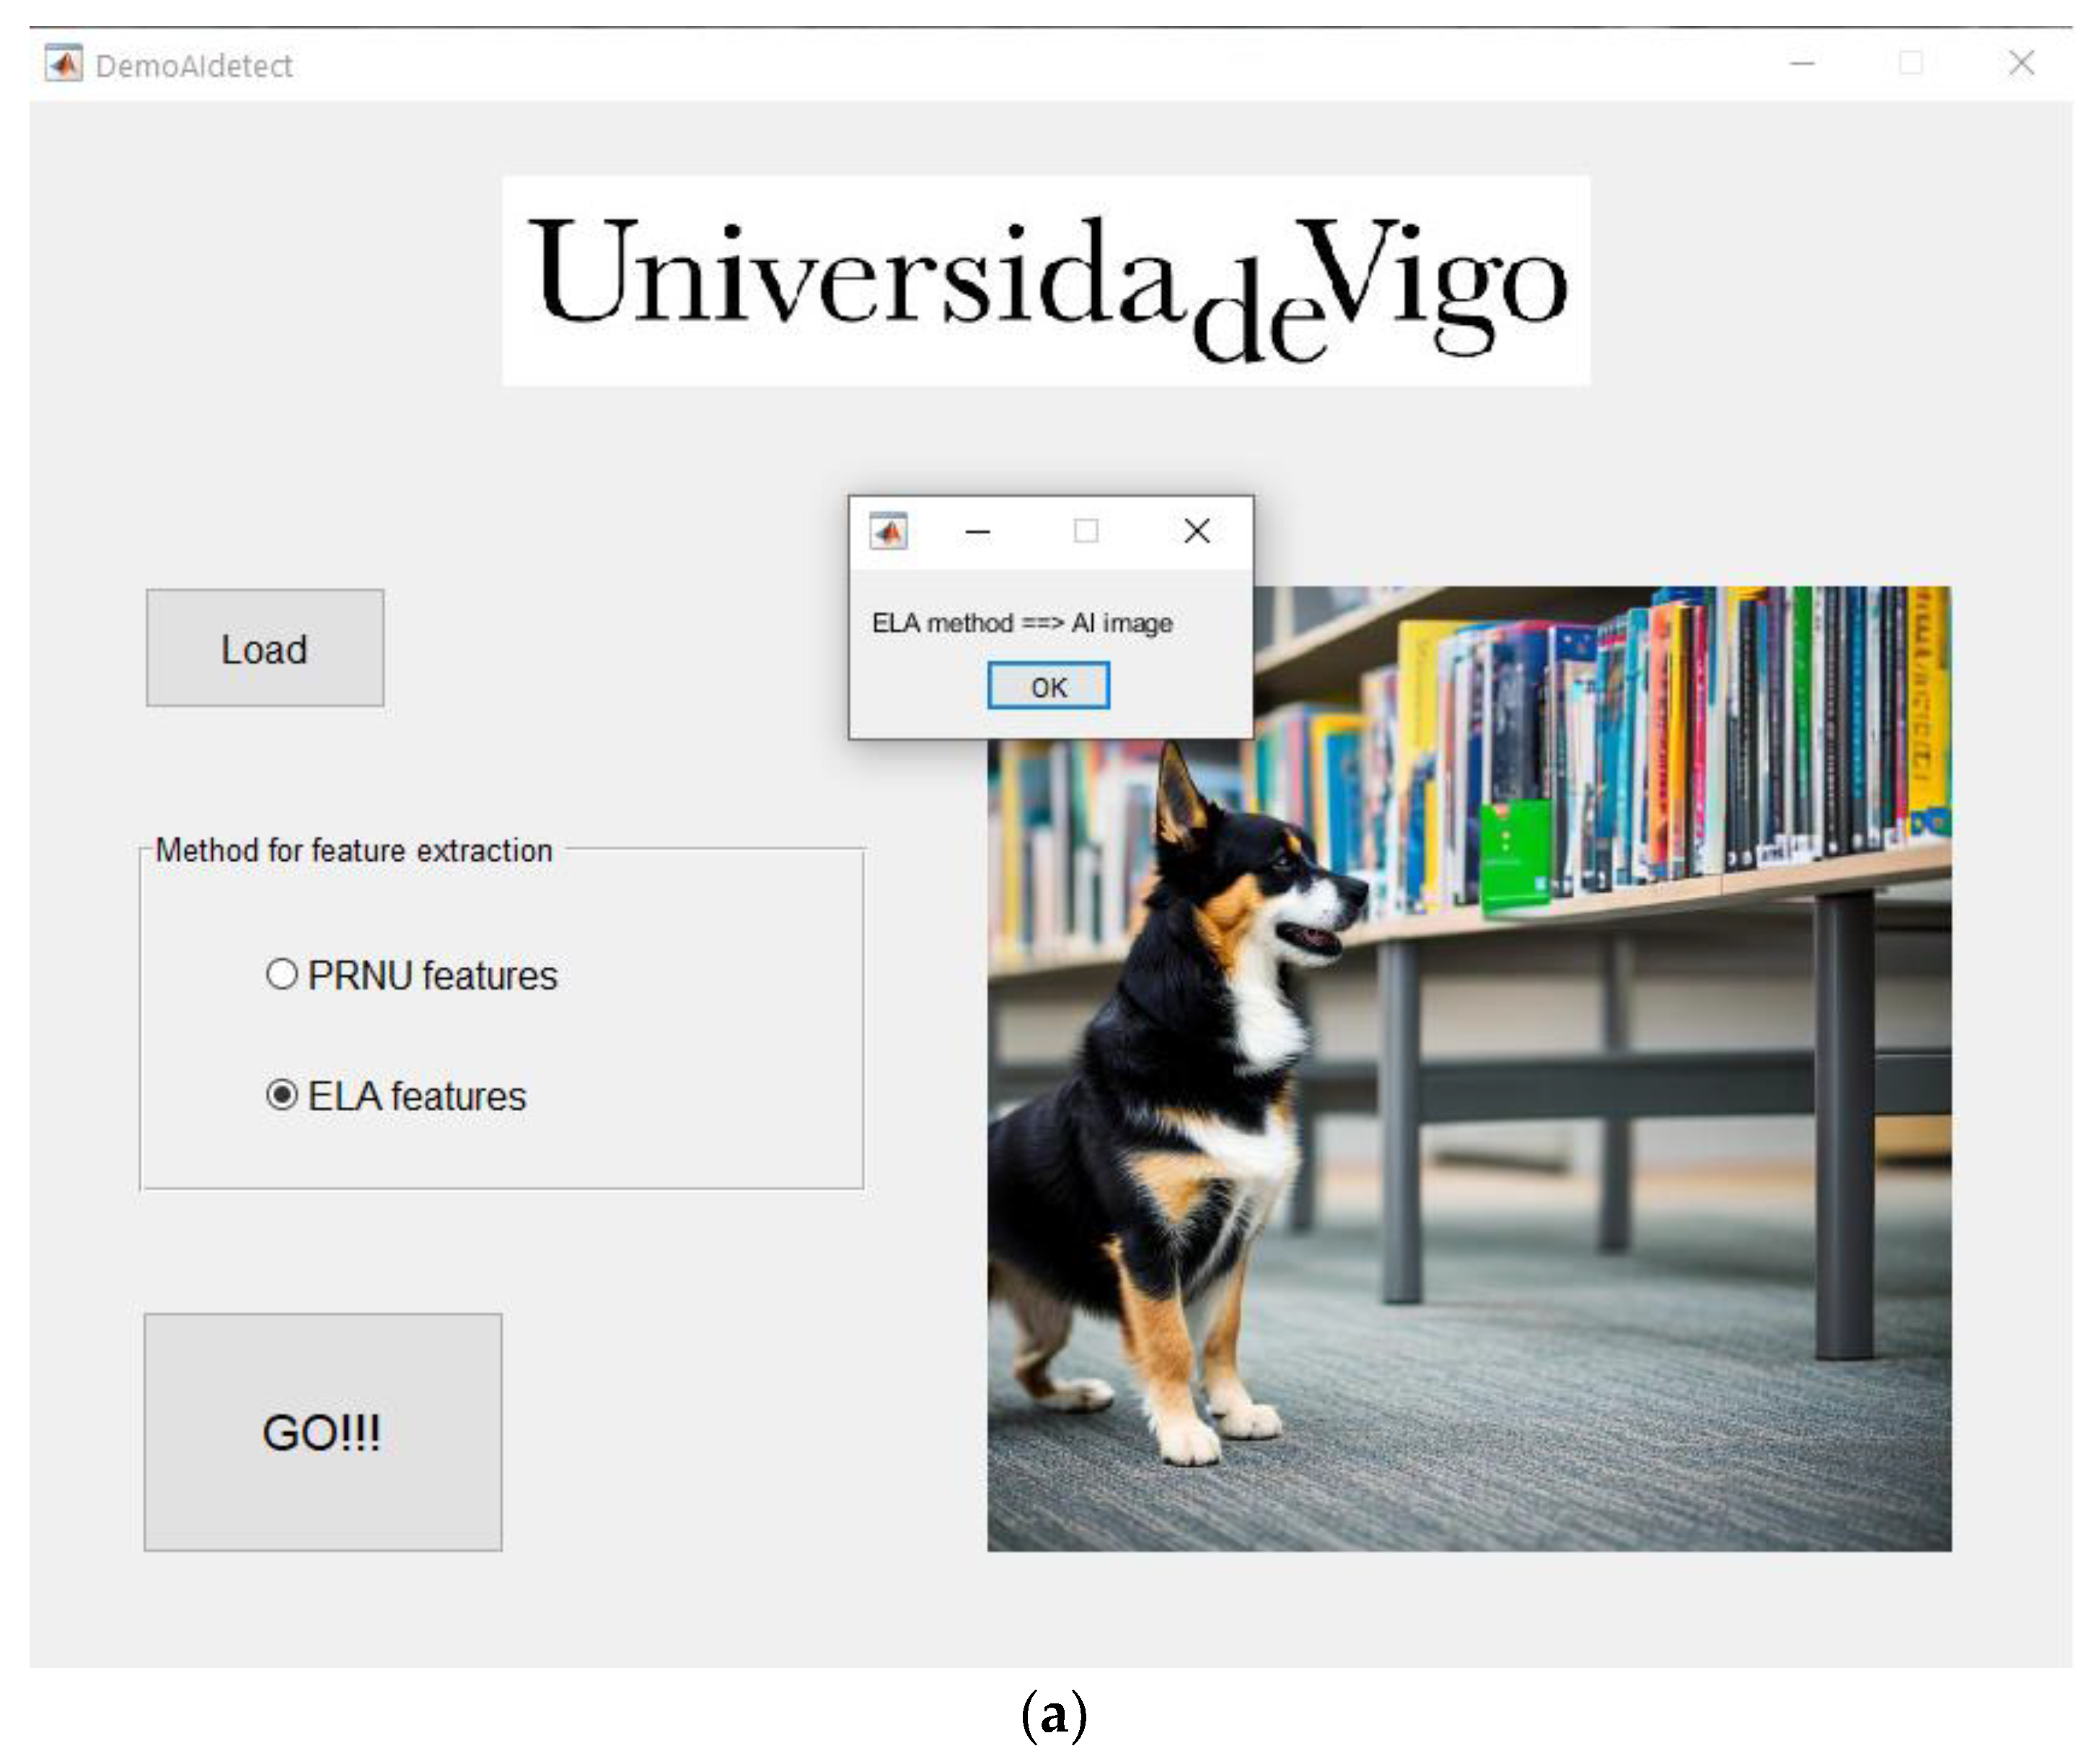
Task: Dismiss the dialog by clicking OK
Action: (x=1047, y=686)
